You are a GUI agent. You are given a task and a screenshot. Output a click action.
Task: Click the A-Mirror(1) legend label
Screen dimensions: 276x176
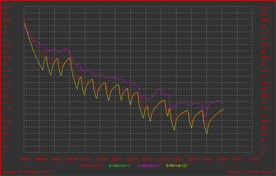91,166
